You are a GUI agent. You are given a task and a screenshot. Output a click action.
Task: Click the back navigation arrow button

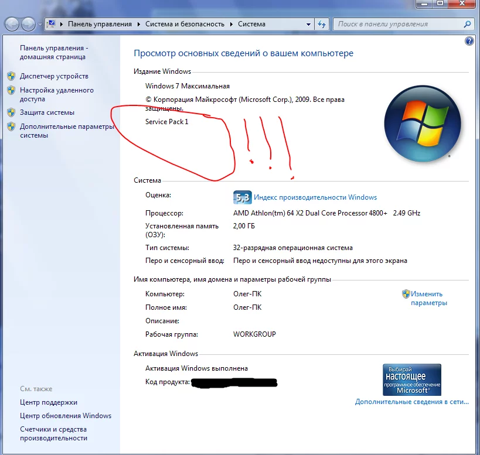12,24
